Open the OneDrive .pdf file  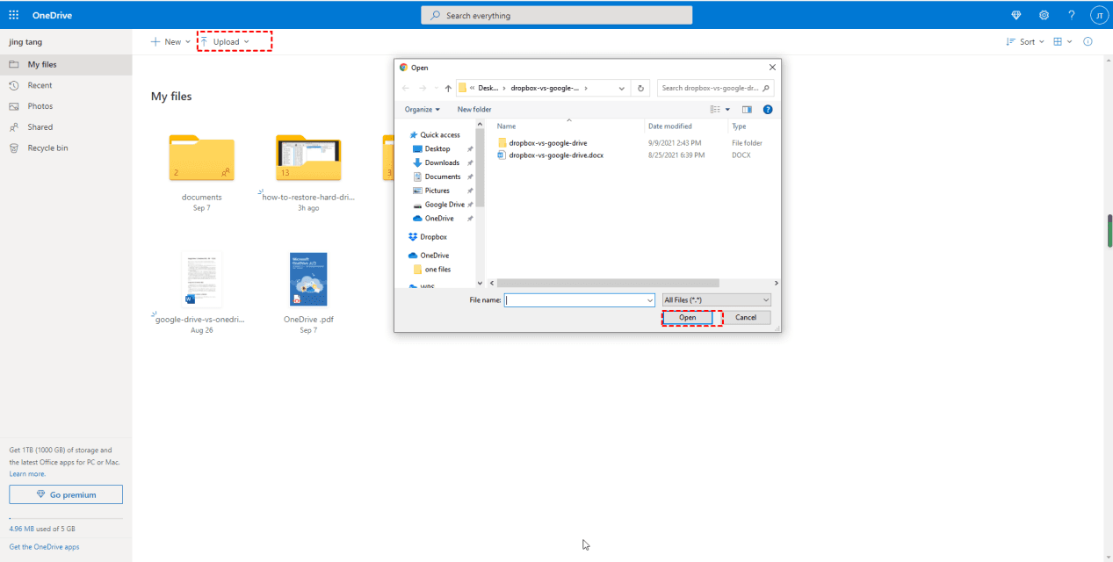tap(308, 279)
